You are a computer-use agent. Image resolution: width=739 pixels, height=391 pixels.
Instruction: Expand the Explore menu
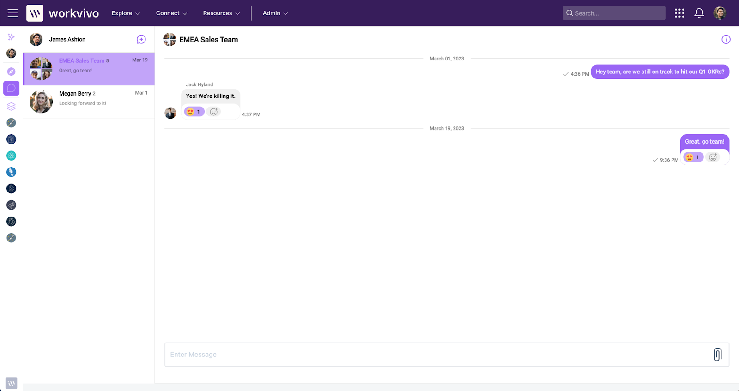tap(126, 13)
